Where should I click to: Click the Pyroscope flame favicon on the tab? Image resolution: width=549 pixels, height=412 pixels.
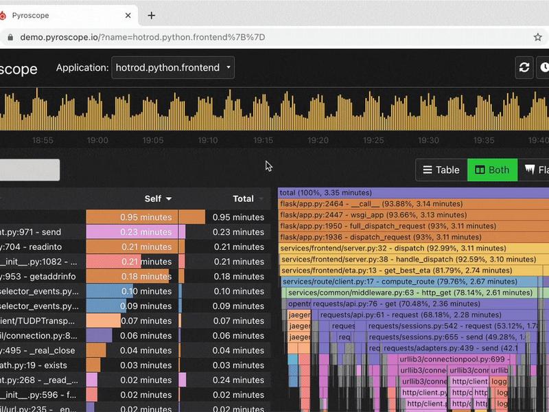pyautogui.click(x=3, y=15)
